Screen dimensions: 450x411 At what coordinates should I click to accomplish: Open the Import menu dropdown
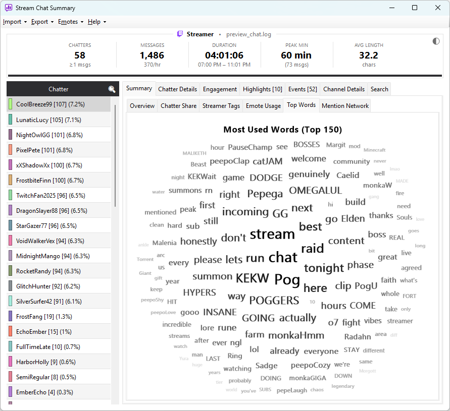click(x=15, y=22)
